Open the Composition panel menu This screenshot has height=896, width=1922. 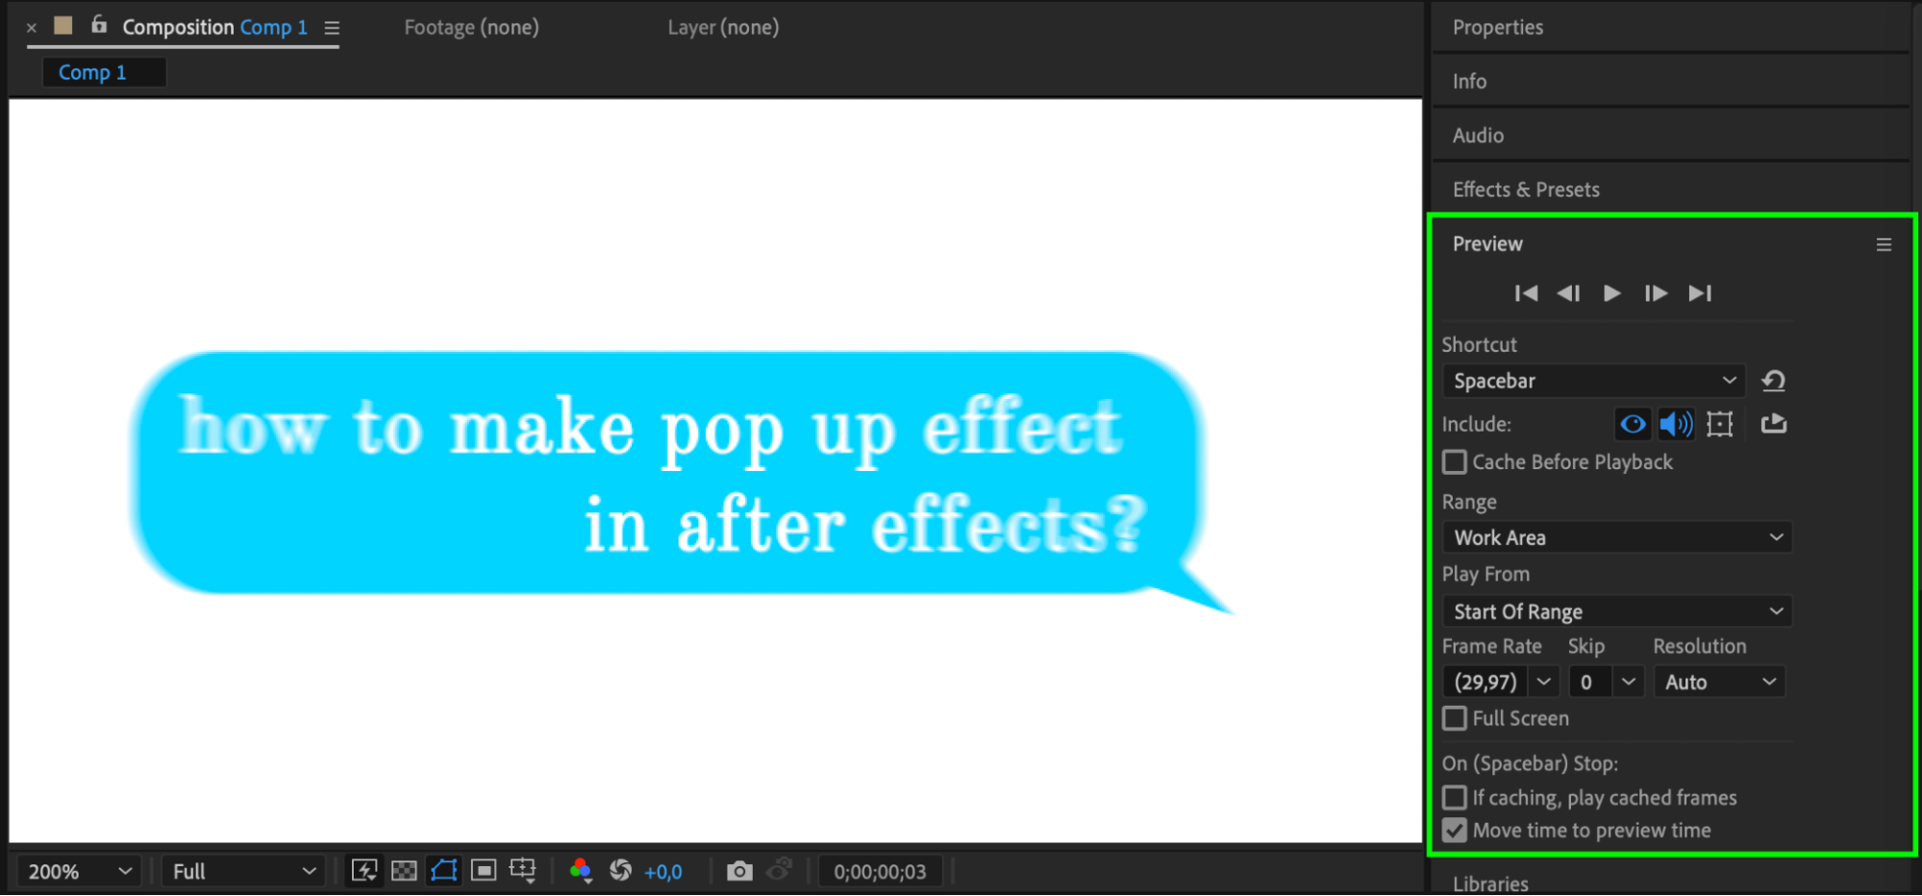[332, 28]
